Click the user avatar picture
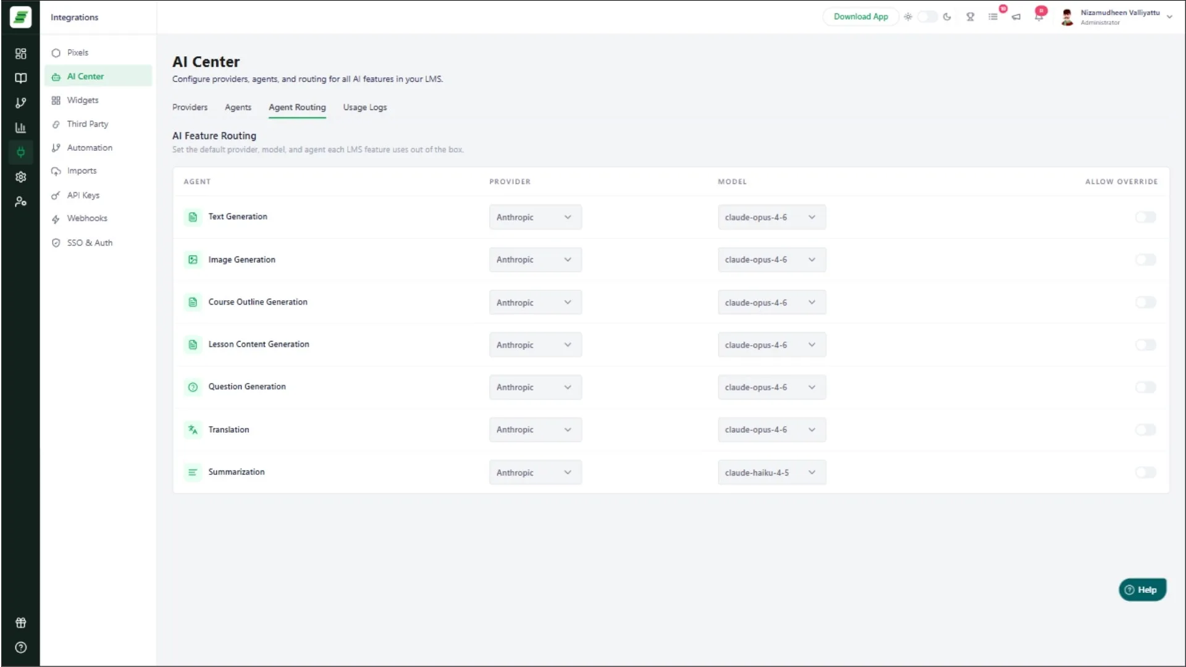 click(1067, 17)
